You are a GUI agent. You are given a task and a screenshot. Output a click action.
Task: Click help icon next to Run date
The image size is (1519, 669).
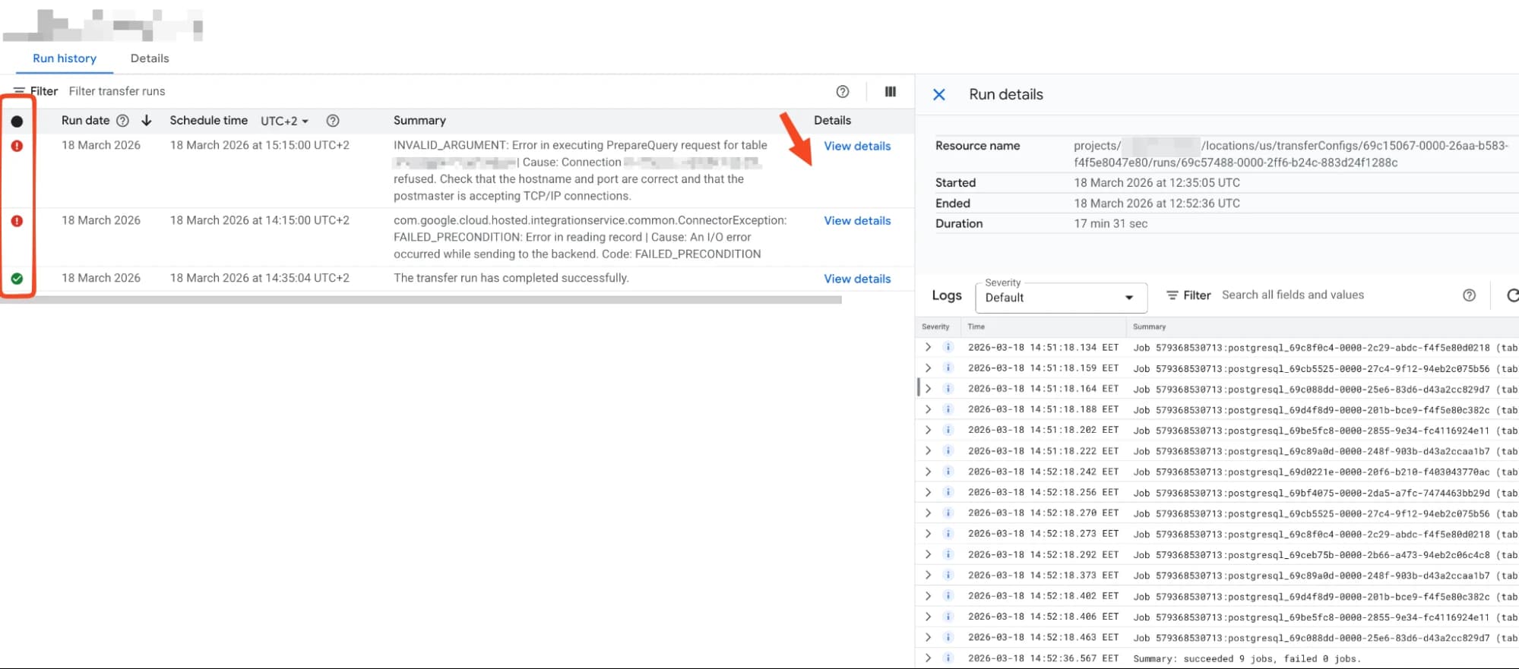click(x=122, y=121)
